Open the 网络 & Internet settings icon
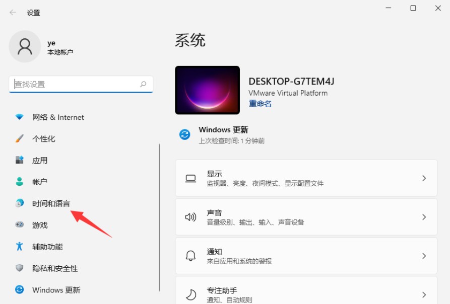 (19, 117)
